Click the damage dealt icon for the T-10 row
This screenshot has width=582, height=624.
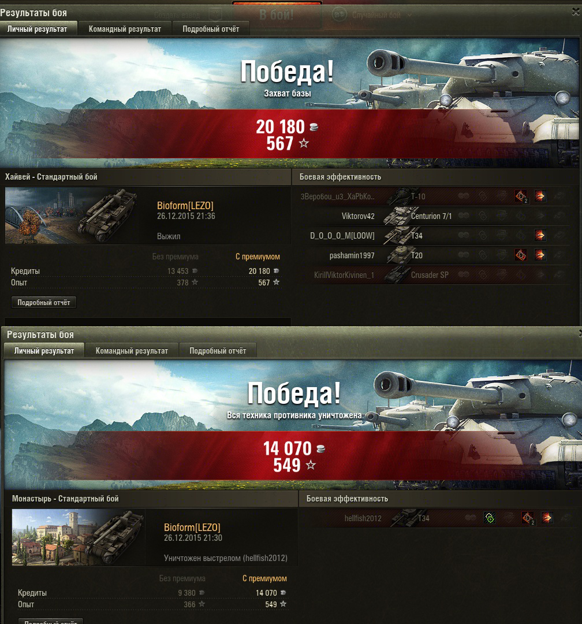click(540, 196)
